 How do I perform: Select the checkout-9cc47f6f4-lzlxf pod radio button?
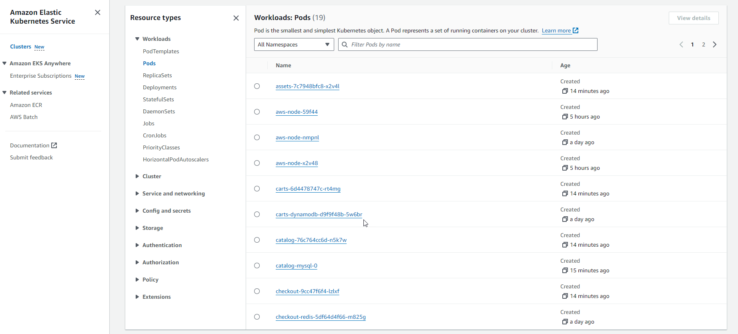(x=257, y=291)
